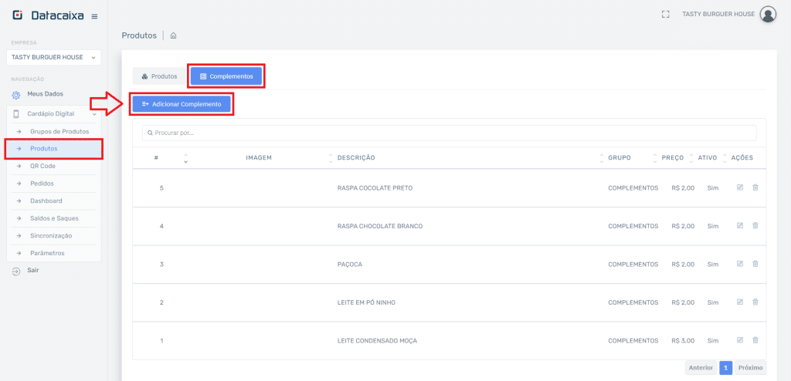Edit the RASPA COCOLATE PRETO row
The image size is (791, 381).
tap(740, 187)
